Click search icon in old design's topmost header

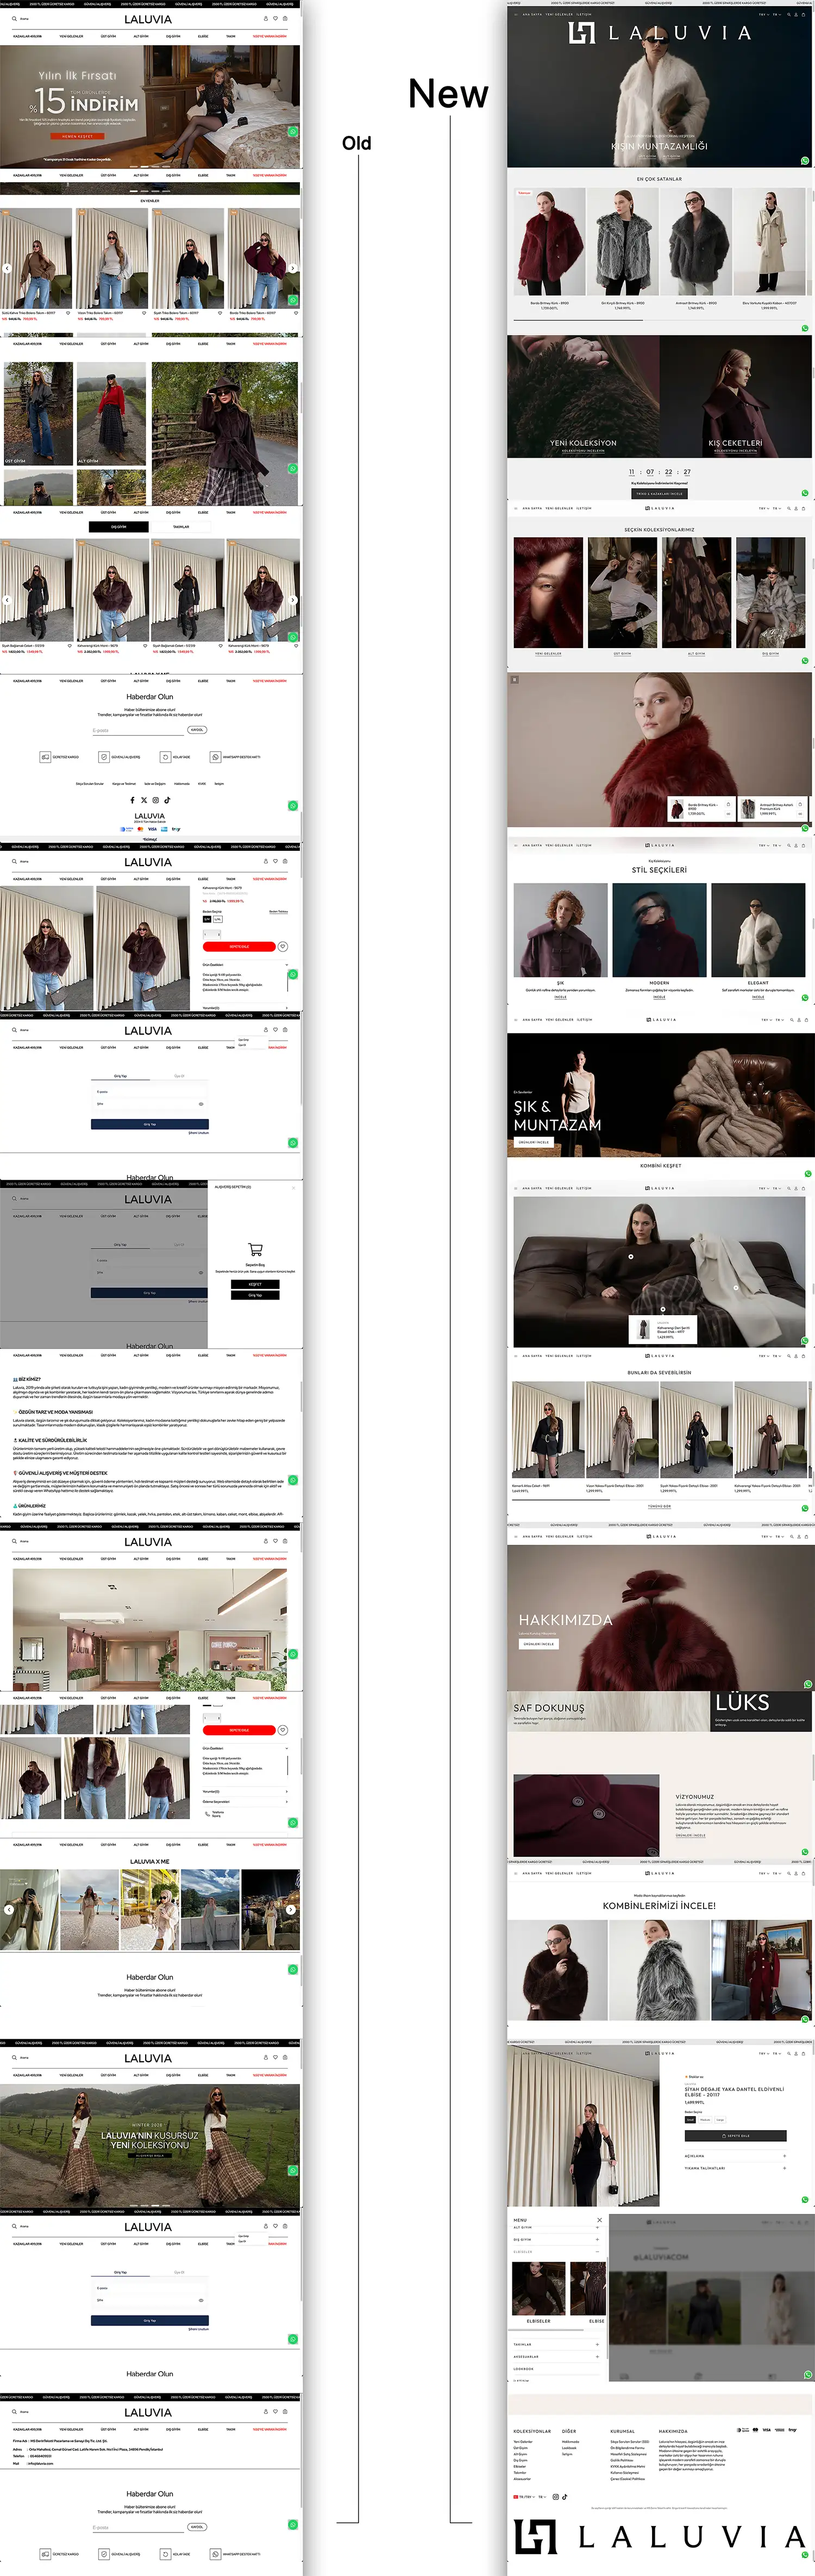(x=14, y=19)
